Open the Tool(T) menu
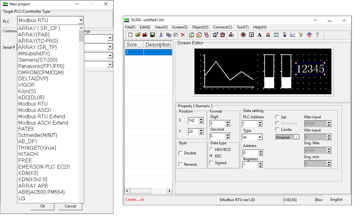The height and width of the screenshot is (222, 360). tap(243, 27)
